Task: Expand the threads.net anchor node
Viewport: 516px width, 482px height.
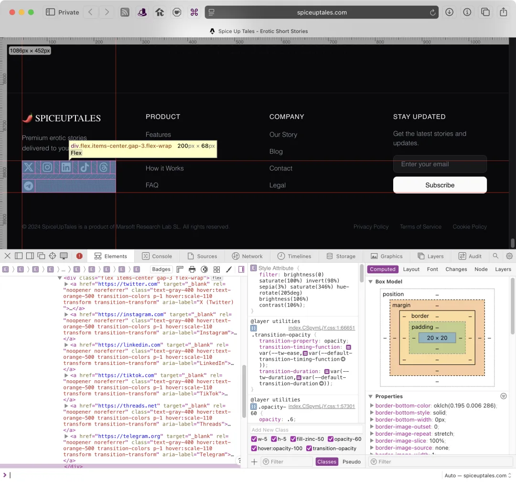Action: 66,406
